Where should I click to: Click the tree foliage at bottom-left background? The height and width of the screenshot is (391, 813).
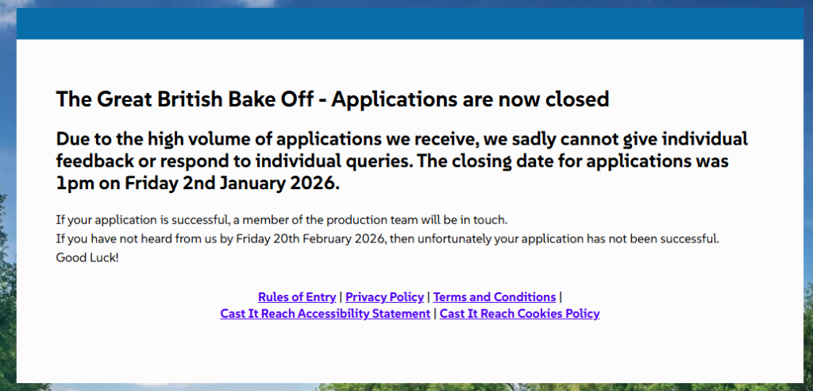tap(7, 318)
